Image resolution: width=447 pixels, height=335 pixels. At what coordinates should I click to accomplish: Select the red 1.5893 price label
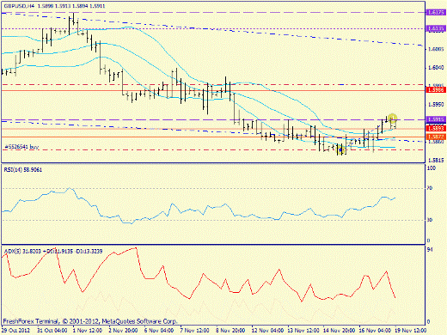tap(436, 128)
